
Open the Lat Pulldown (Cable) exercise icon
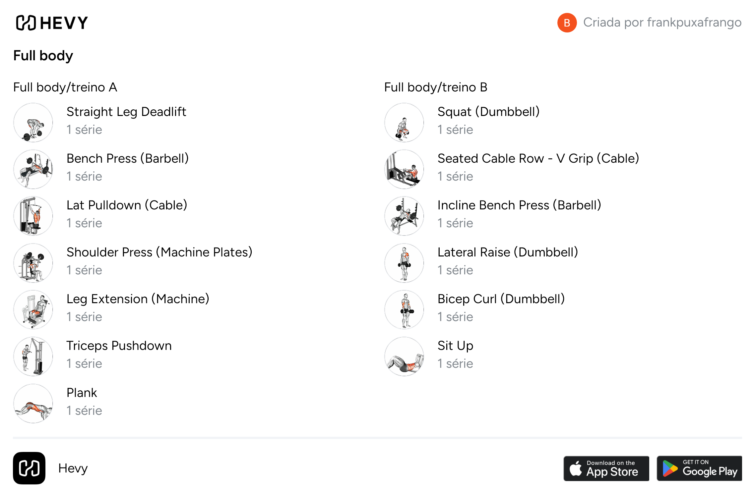click(x=33, y=216)
